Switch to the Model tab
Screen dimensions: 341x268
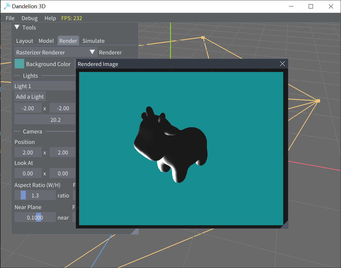click(x=46, y=41)
